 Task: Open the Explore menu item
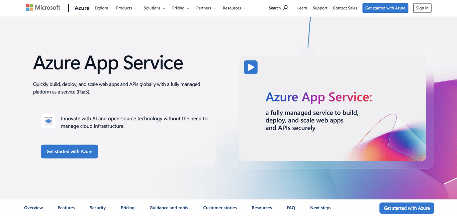coord(101,8)
